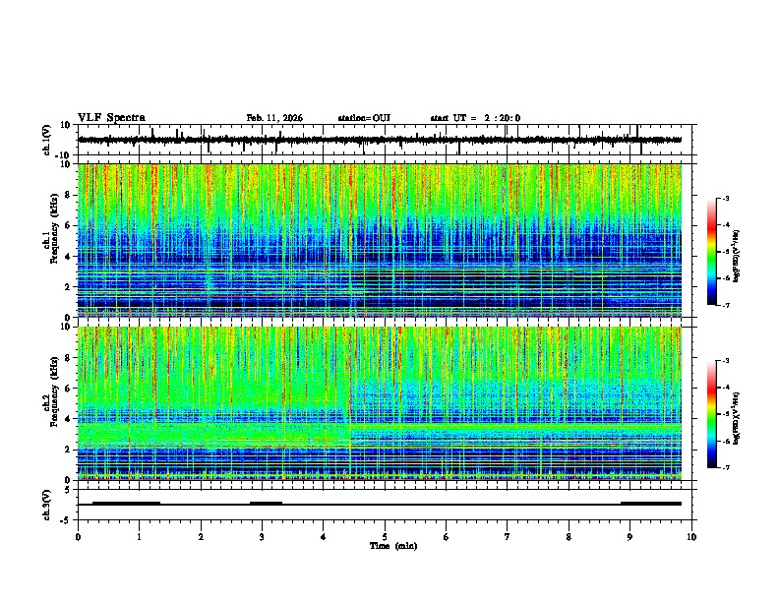The height and width of the screenshot is (602, 779).
Task: Click time axis tick label "1"
Action: click(139, 537)
